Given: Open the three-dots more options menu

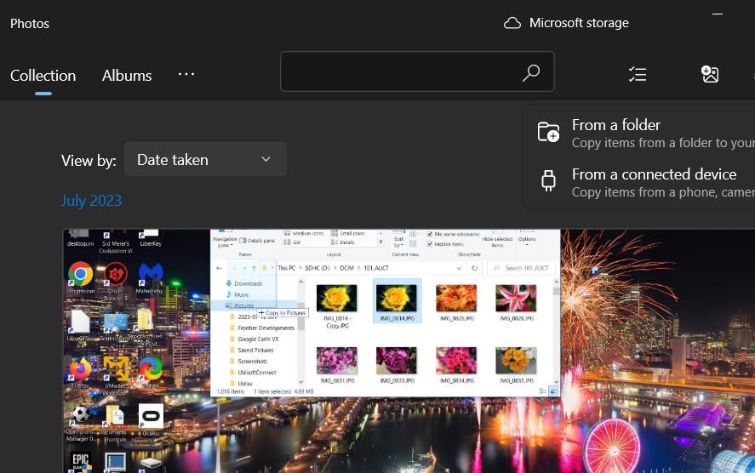Looking at the screenshot, I should pyautogui.click(x=186, y=75).
